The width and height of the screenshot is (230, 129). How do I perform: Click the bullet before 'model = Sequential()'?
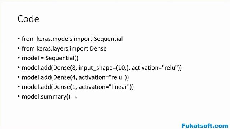[19, 58]
